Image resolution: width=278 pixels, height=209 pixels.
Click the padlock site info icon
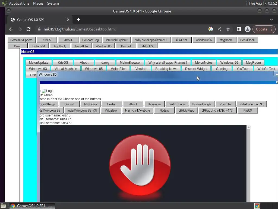click(x=39, y=29)
